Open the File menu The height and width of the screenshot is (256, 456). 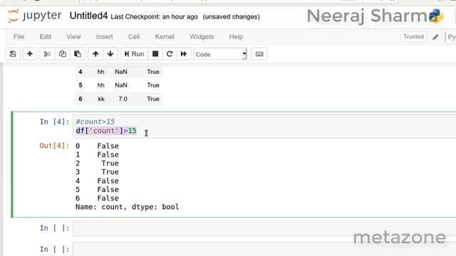click(x=19, y=37)
